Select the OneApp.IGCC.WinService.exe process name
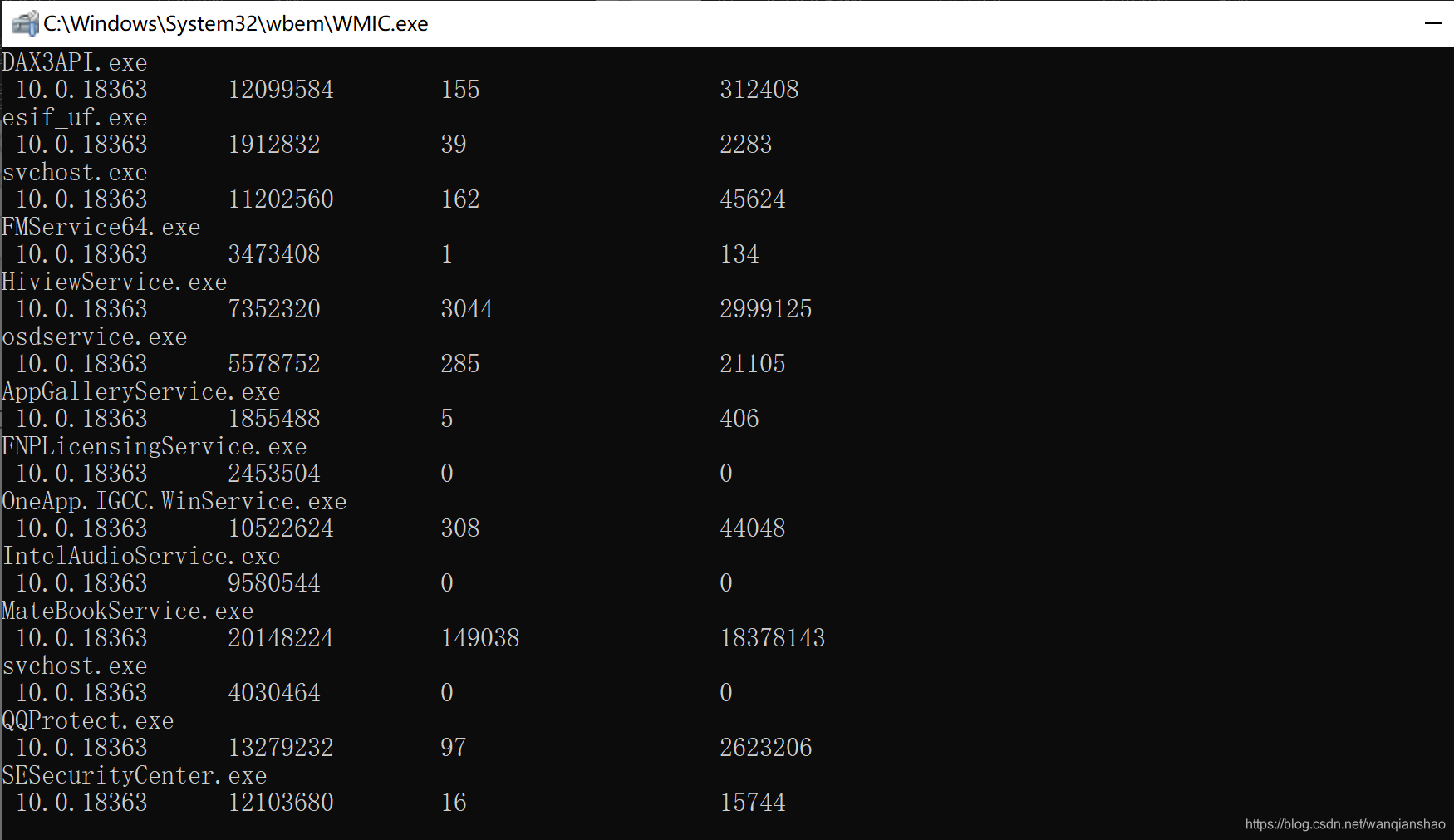 [x=174, y=501]
